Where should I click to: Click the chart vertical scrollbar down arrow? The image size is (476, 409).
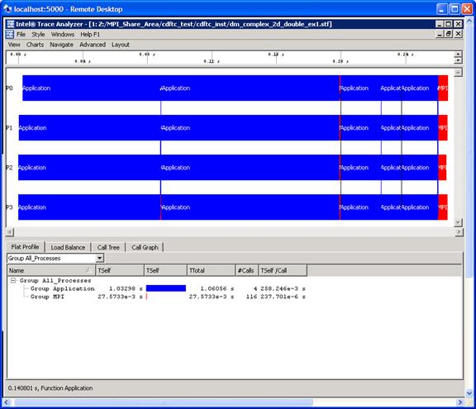458,223
